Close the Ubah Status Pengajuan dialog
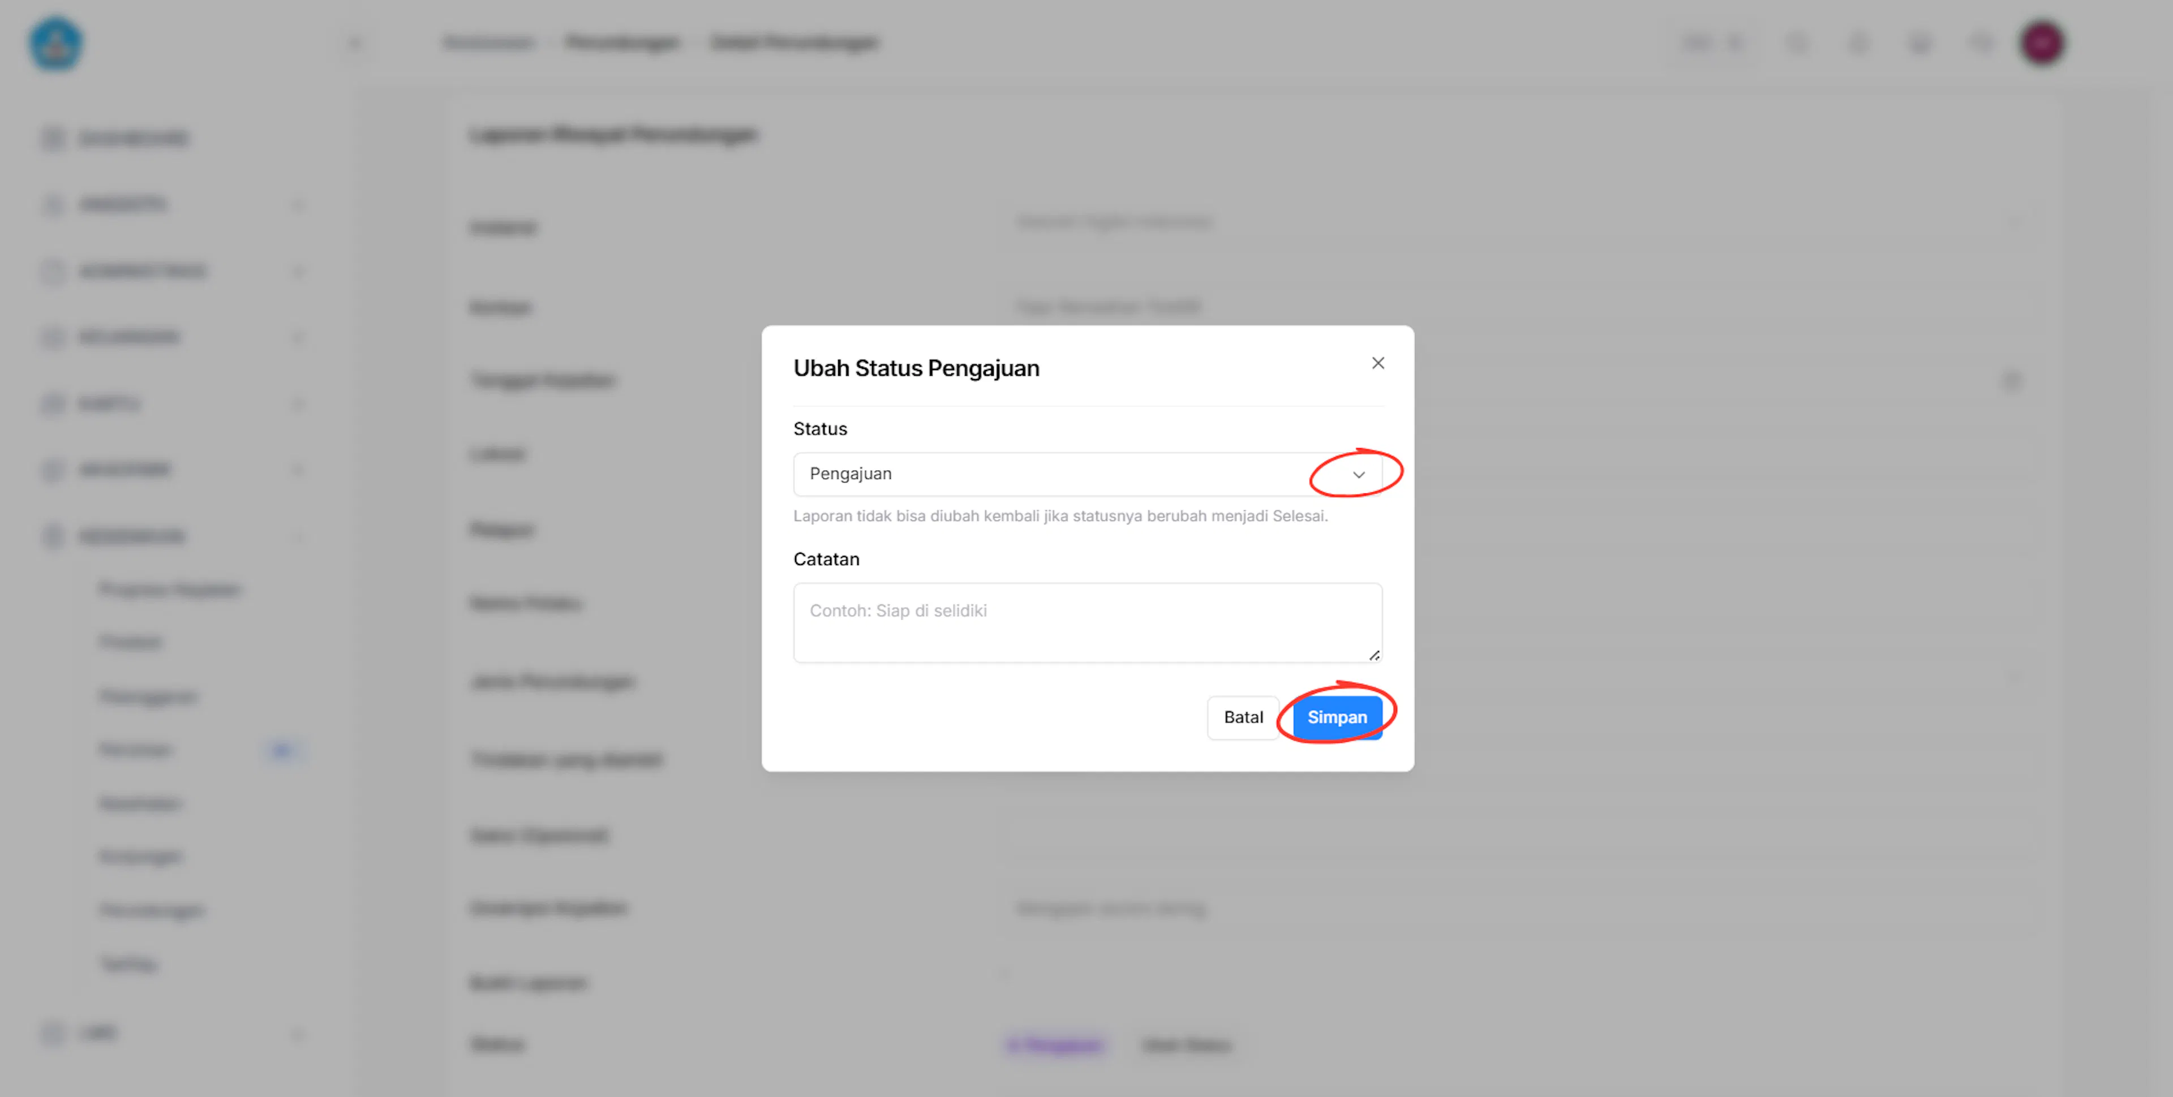 1377,363
